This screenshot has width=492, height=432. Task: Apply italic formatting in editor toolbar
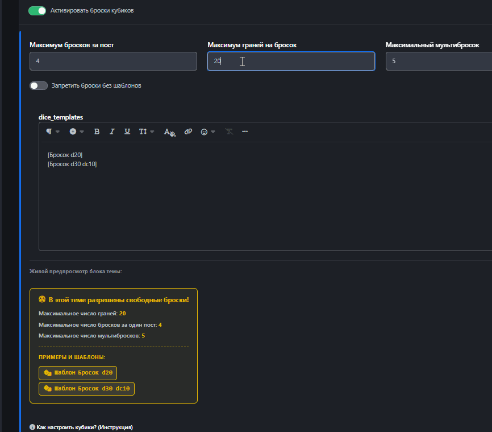tap(112, 131)
